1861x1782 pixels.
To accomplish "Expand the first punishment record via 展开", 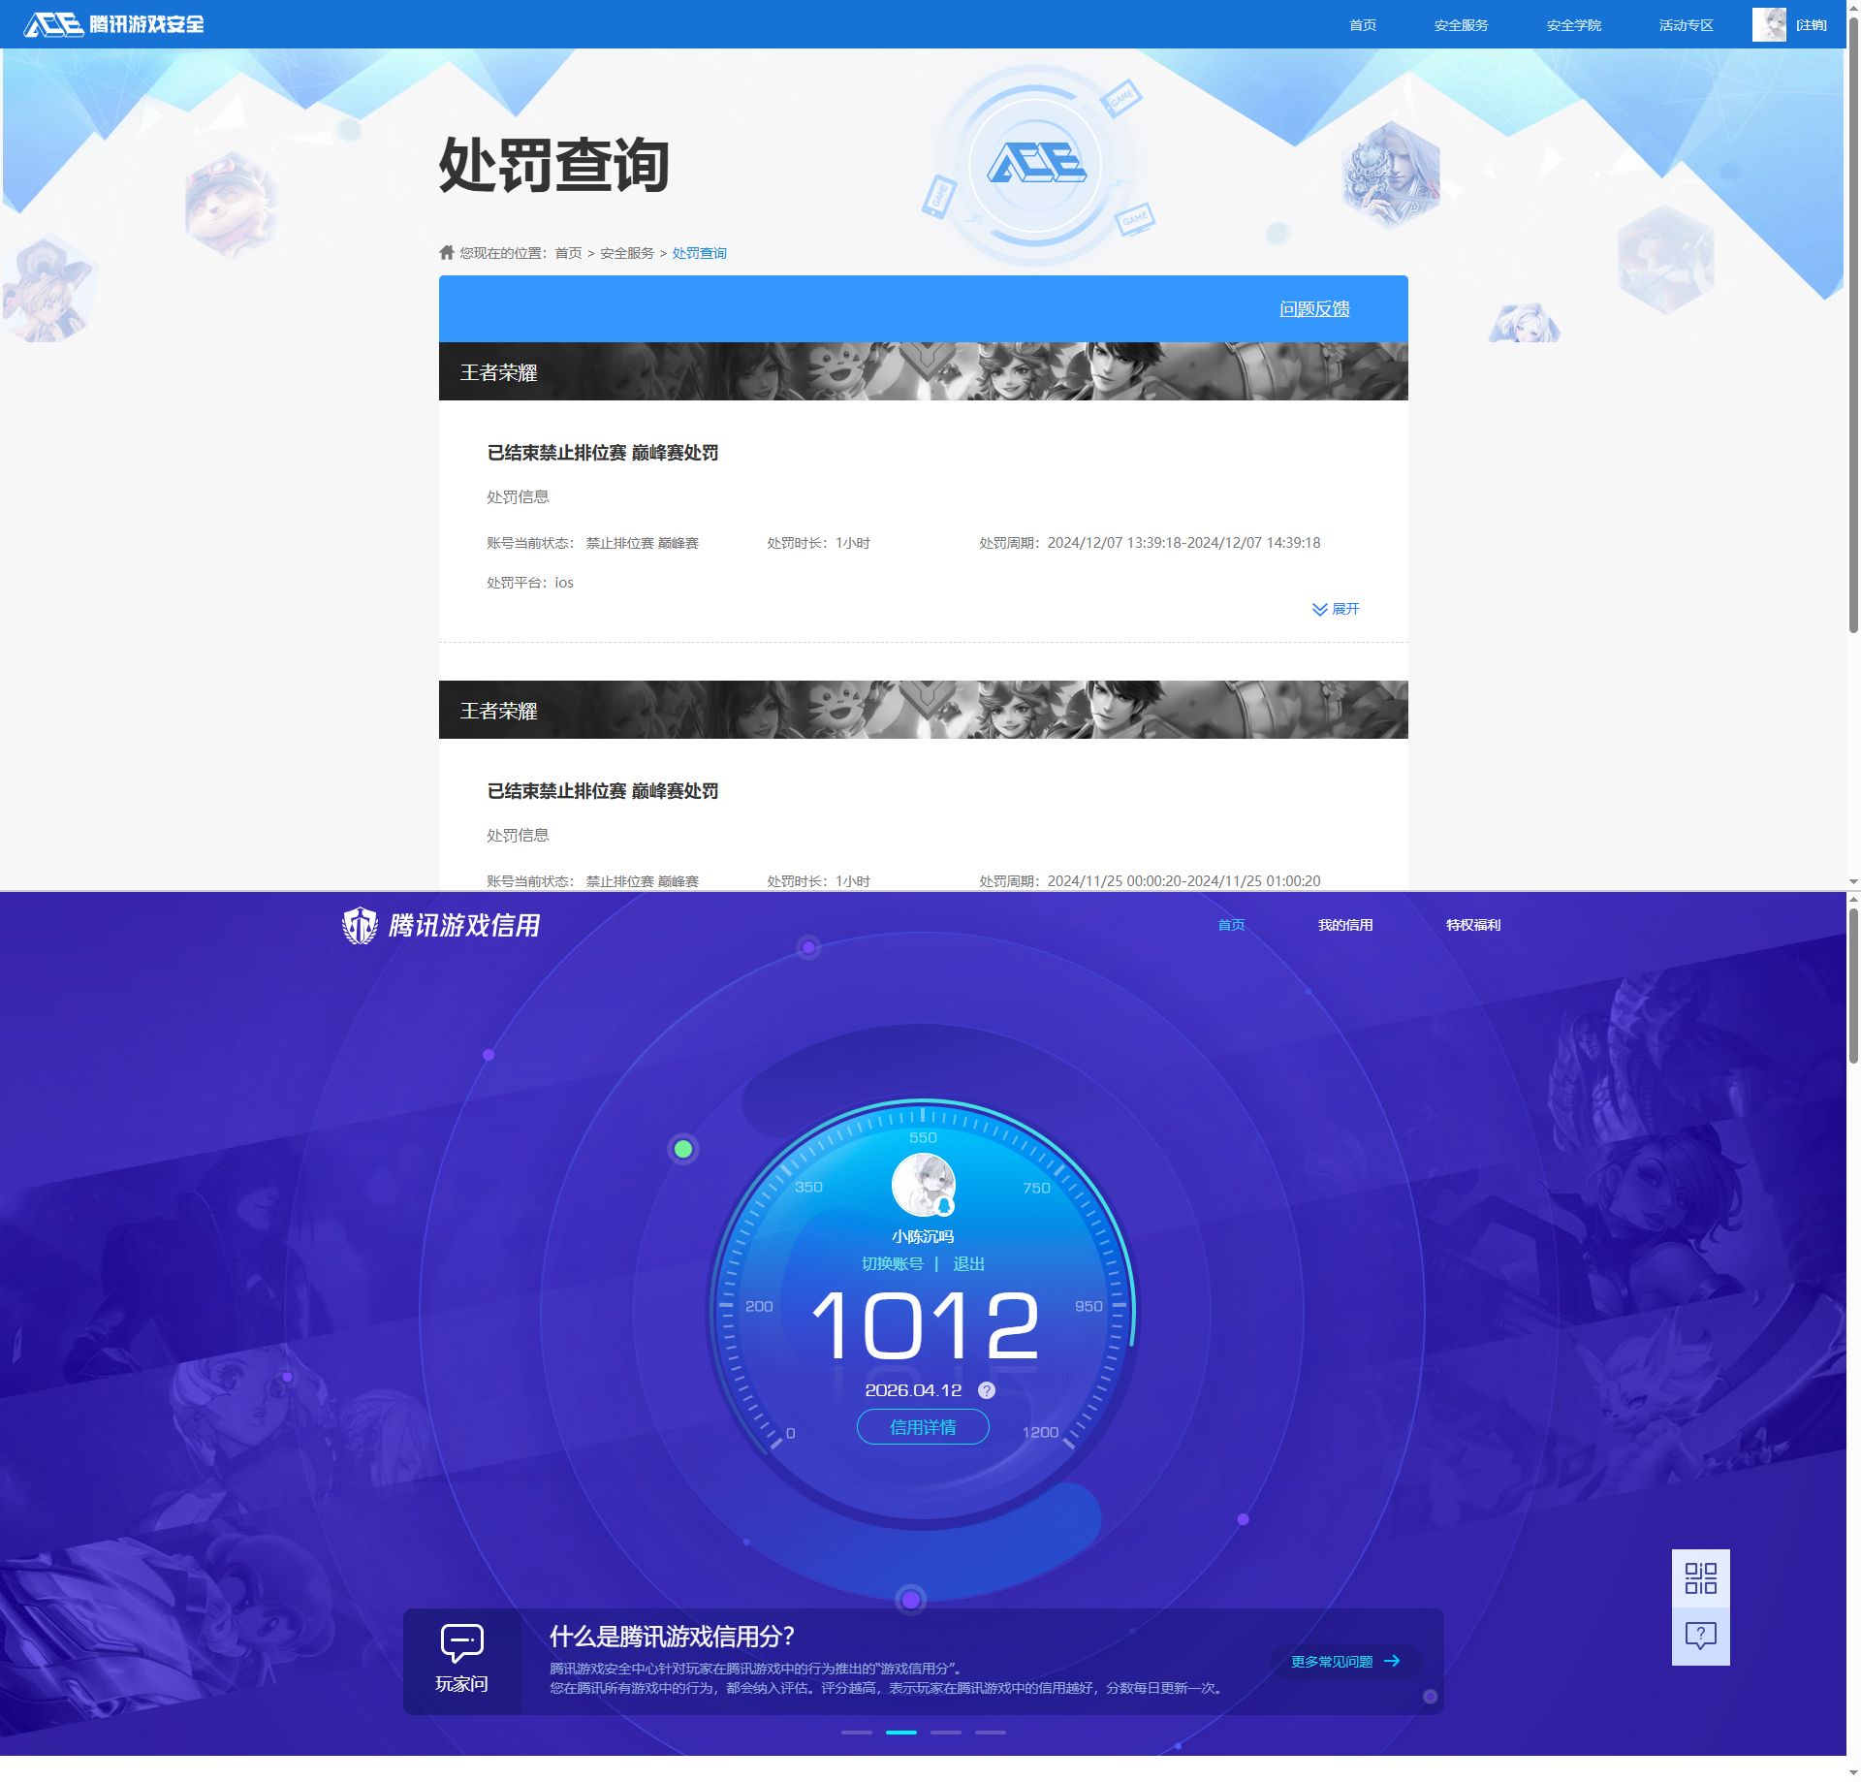I will (x=1336, y=609).
